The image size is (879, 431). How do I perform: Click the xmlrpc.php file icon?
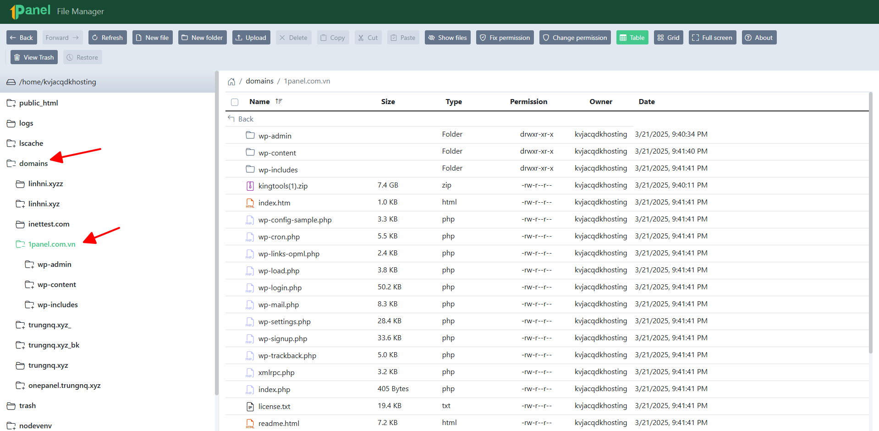[x=250, y=372]
